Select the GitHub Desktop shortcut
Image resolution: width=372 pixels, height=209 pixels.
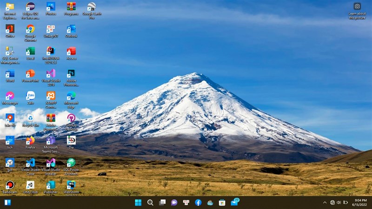coord(71,122)
